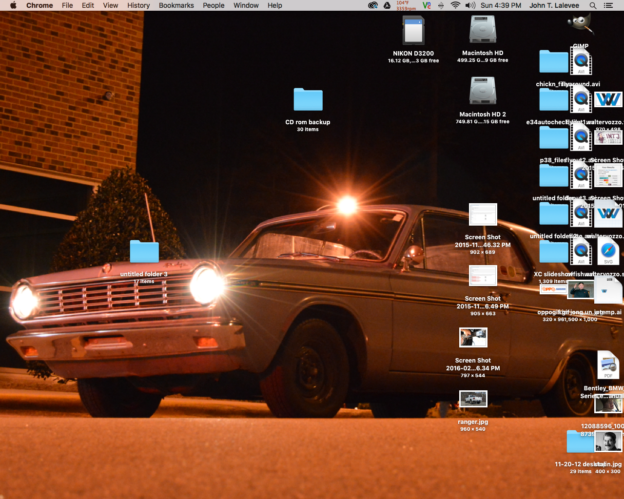Open the volume control in menu bar

click(470, 5)
